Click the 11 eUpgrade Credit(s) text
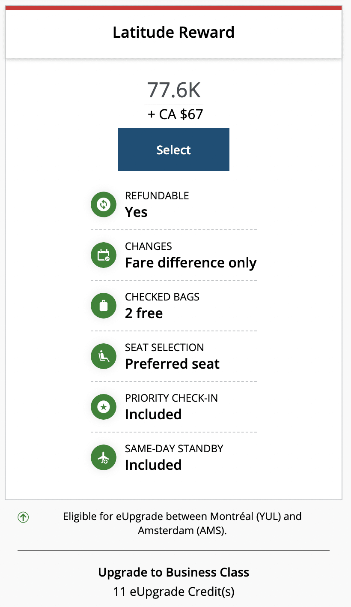Viewport: 351px width, 607px height. [x=173, y=592]
